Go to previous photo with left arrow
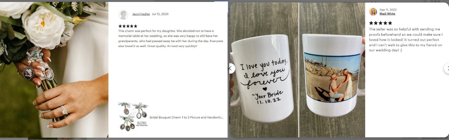 coord(231,68)
